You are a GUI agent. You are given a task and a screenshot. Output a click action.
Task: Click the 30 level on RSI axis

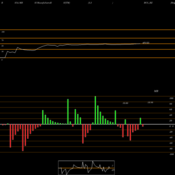click(2, 51)
